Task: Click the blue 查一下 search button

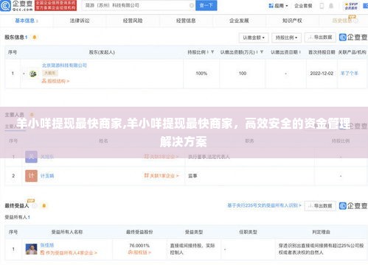Action: pyautogui.click(x=206, y=5)
